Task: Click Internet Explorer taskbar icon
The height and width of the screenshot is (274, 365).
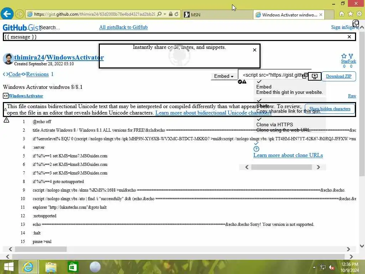Action: click(29, 267)
